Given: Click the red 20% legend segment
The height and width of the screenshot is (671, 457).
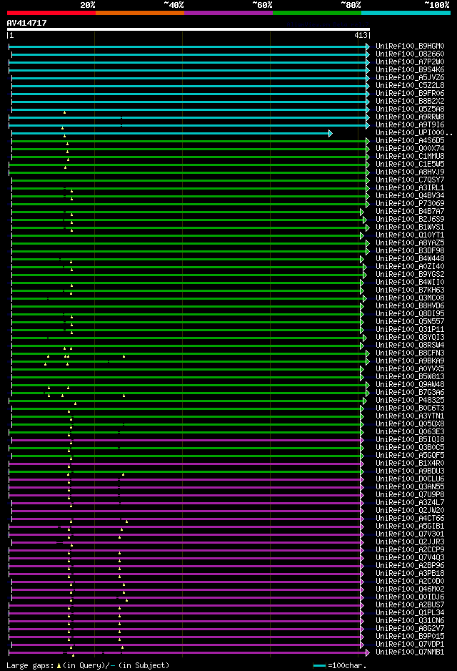Looking at the screenshot, I should click(51, 13).
